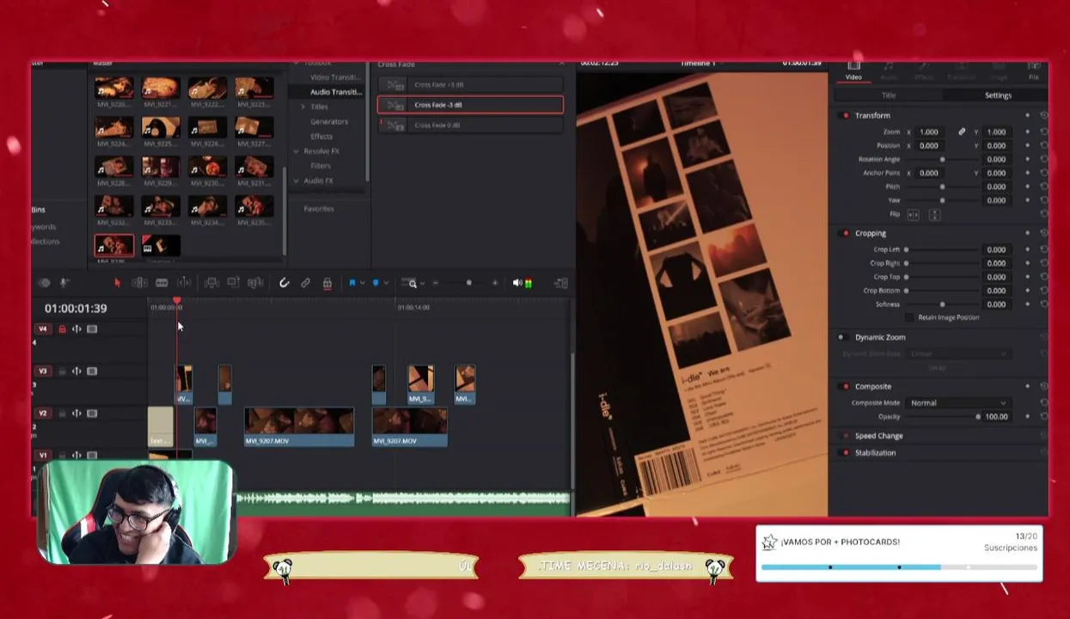Open the Composite Mode Normal dropdown

pos(957,402)
